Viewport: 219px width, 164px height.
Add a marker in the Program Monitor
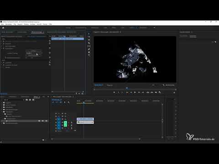114,92
